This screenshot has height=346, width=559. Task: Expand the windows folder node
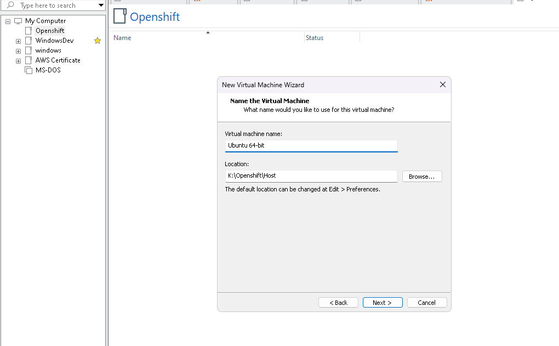click(x=19, y=52)
